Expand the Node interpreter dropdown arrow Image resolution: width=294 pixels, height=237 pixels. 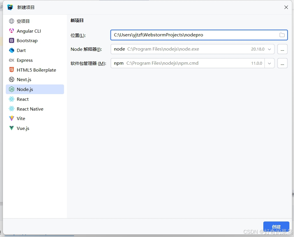coord(269,49)
